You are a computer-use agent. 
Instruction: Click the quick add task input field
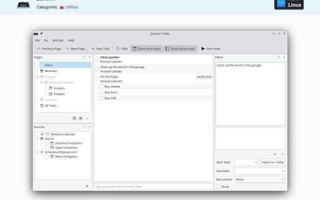point(153,186)
